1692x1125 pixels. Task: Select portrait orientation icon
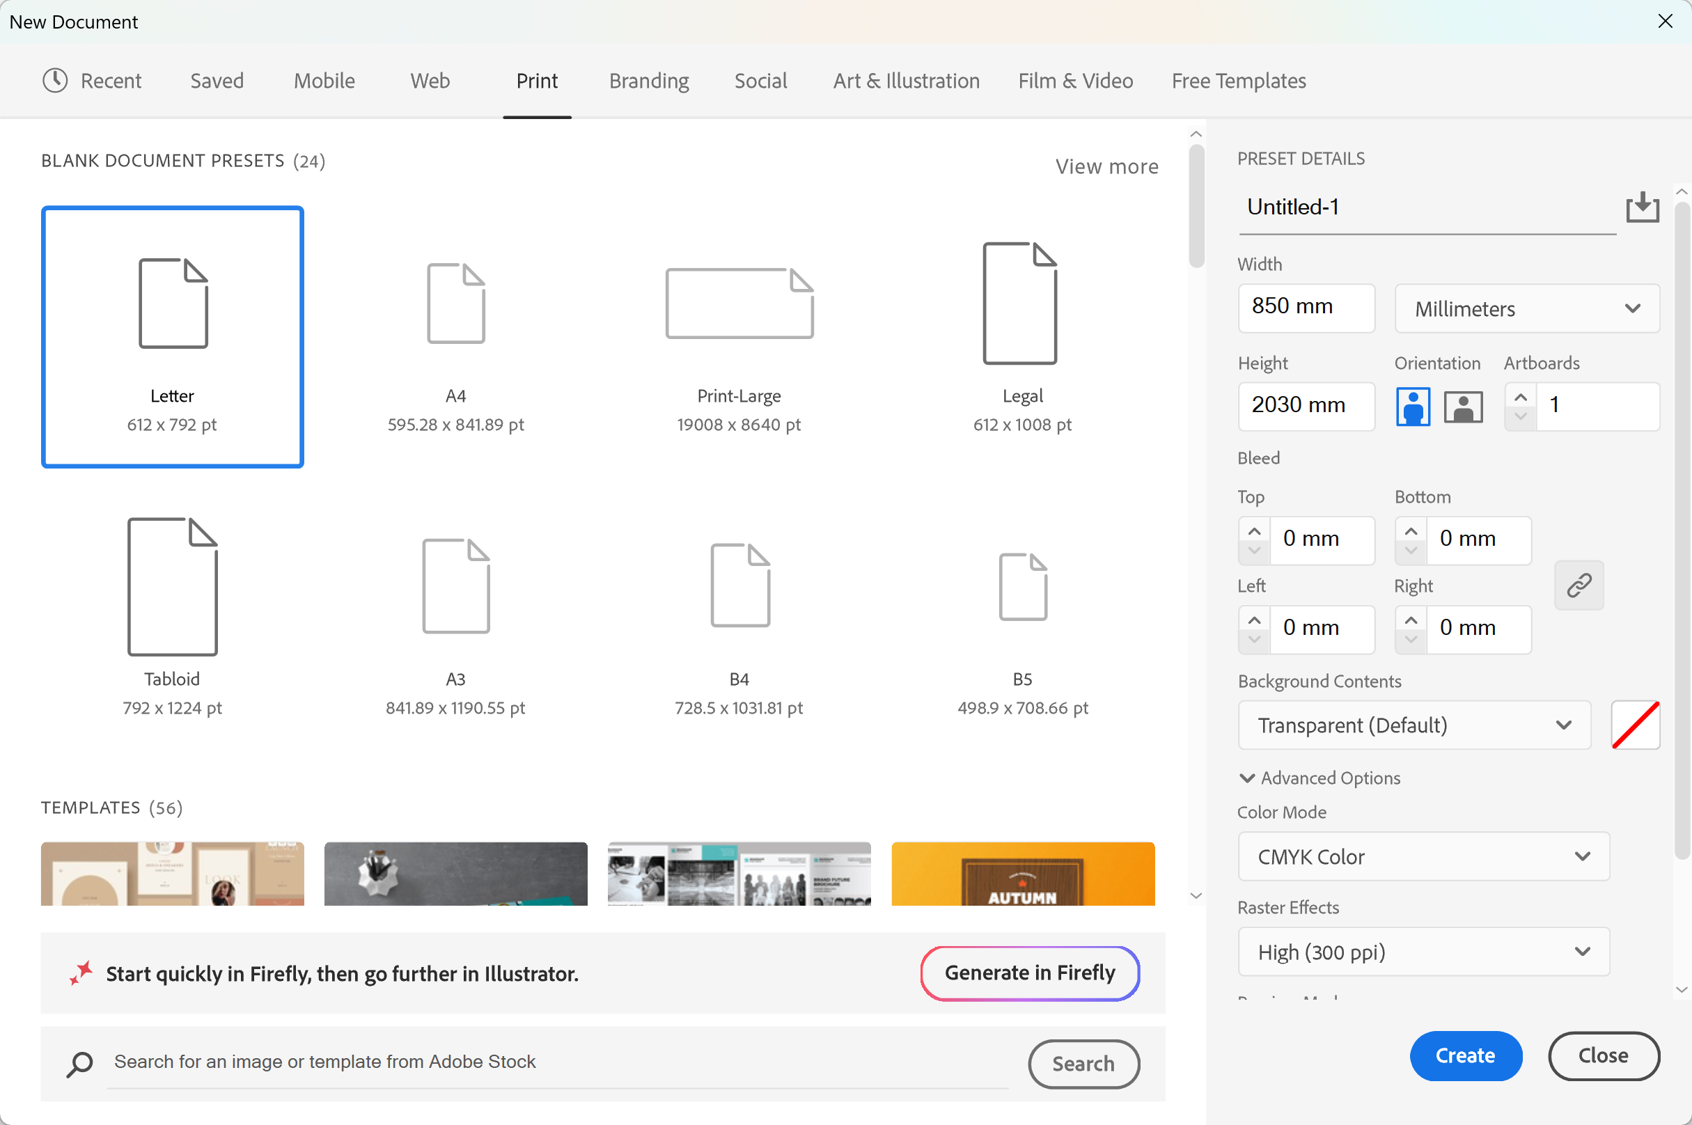(x=1413, y=407)
